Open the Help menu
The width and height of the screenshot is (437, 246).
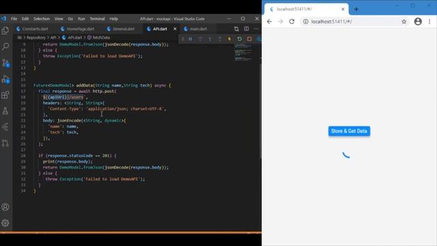114,18
